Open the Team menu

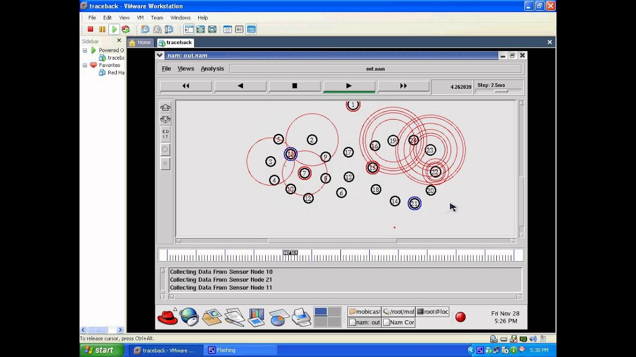tap(157, 17)
